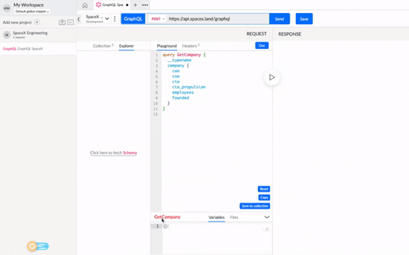Open the tab overflow three-dots menu
The height and width of the screenshot is (255, 409).
point(145,5)
